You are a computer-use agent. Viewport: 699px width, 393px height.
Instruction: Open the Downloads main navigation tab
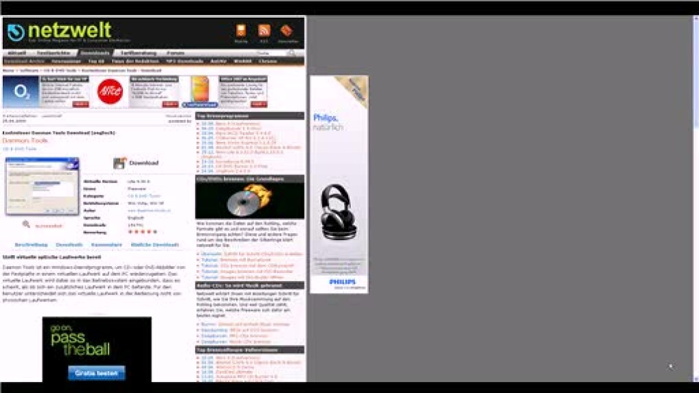95,53
